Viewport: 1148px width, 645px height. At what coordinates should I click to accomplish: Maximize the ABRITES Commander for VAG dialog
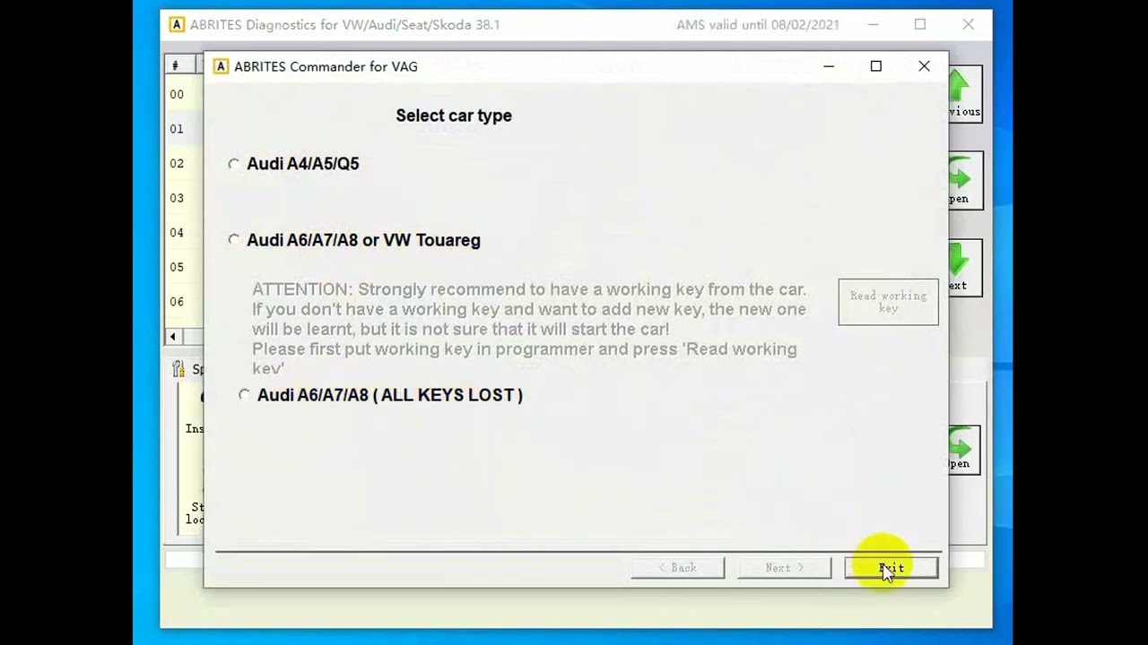point(876,66)
